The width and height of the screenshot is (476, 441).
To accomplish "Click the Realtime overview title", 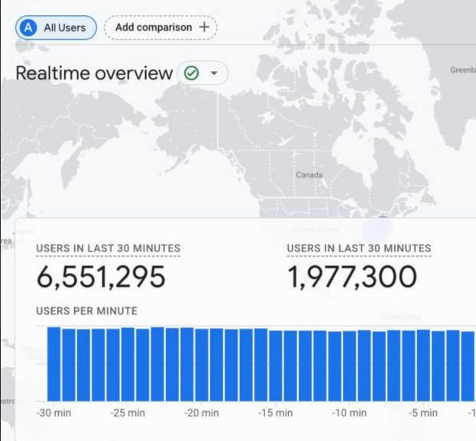I will coord(94,73).
